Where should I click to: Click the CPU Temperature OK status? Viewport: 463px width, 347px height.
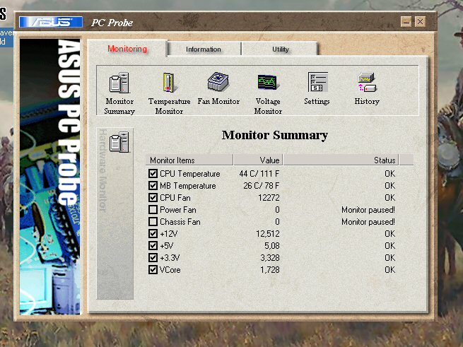click(389, 174)
